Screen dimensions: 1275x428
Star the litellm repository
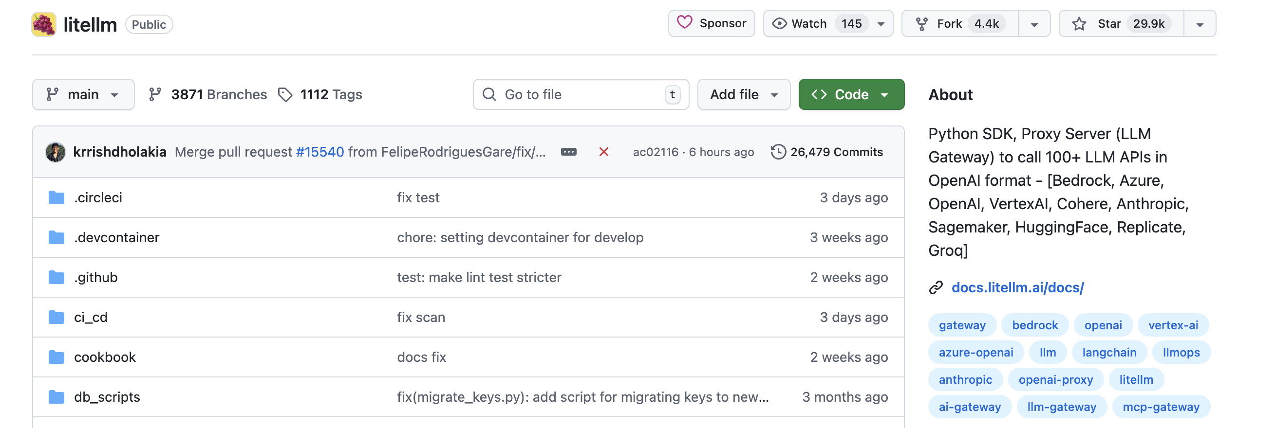(1121, 24)
